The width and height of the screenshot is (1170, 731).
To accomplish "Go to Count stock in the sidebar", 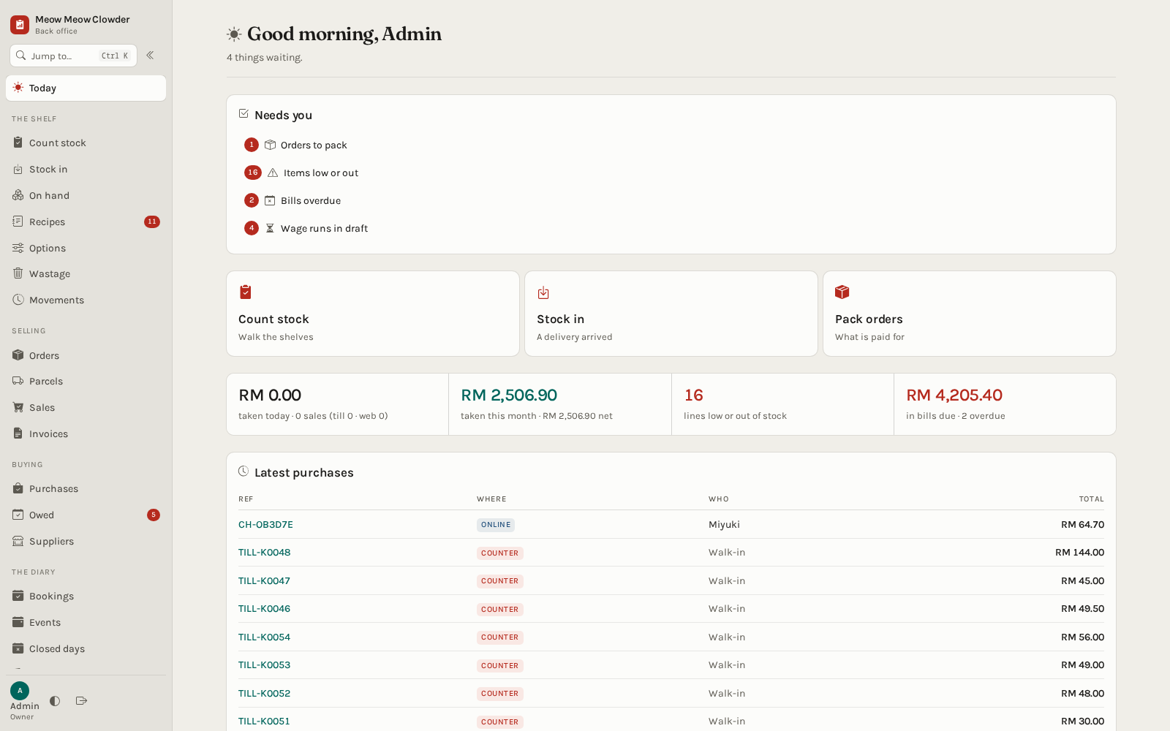I will click(86, 143).
